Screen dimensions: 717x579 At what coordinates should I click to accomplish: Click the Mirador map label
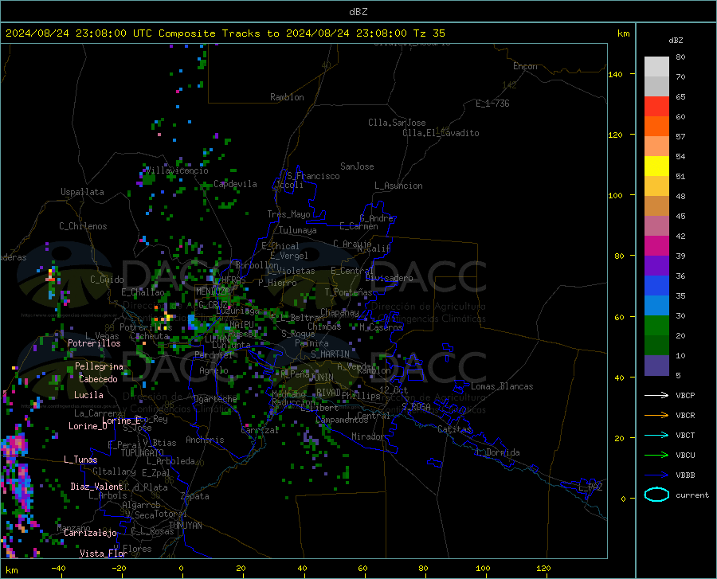click(x=368, y=436)
